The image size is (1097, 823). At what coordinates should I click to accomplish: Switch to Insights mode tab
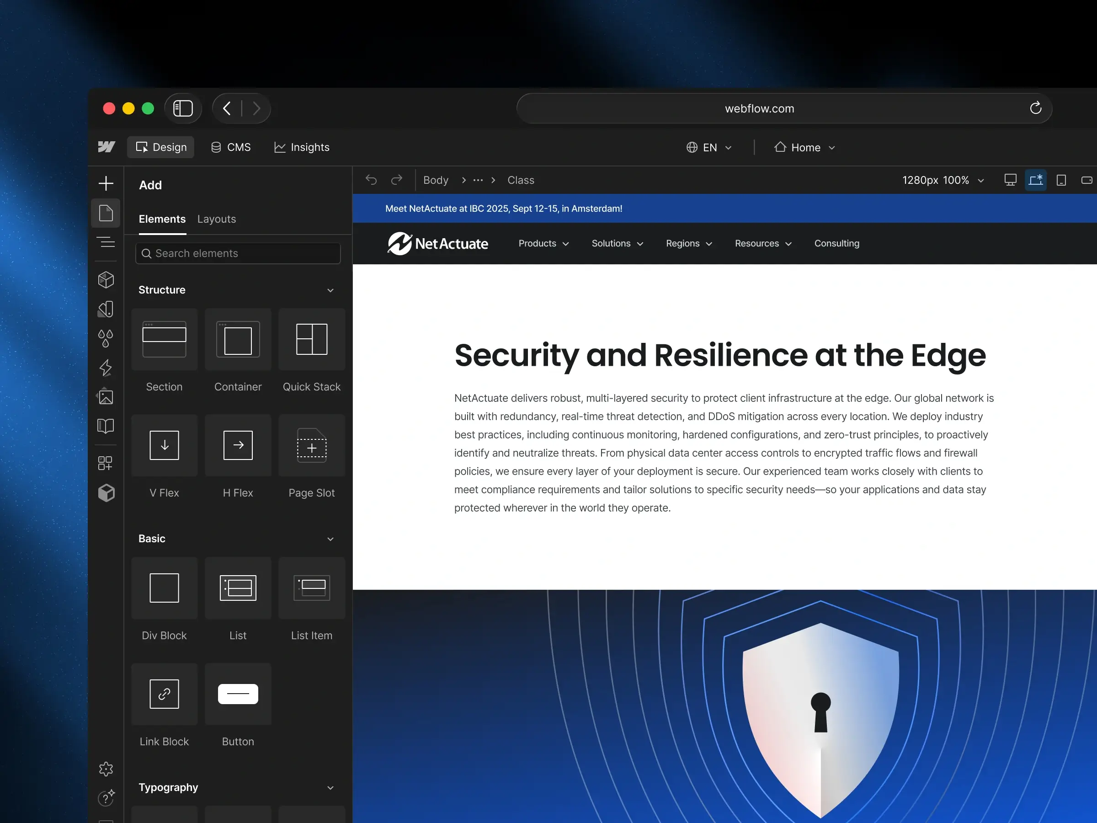(x=302, y=147)
